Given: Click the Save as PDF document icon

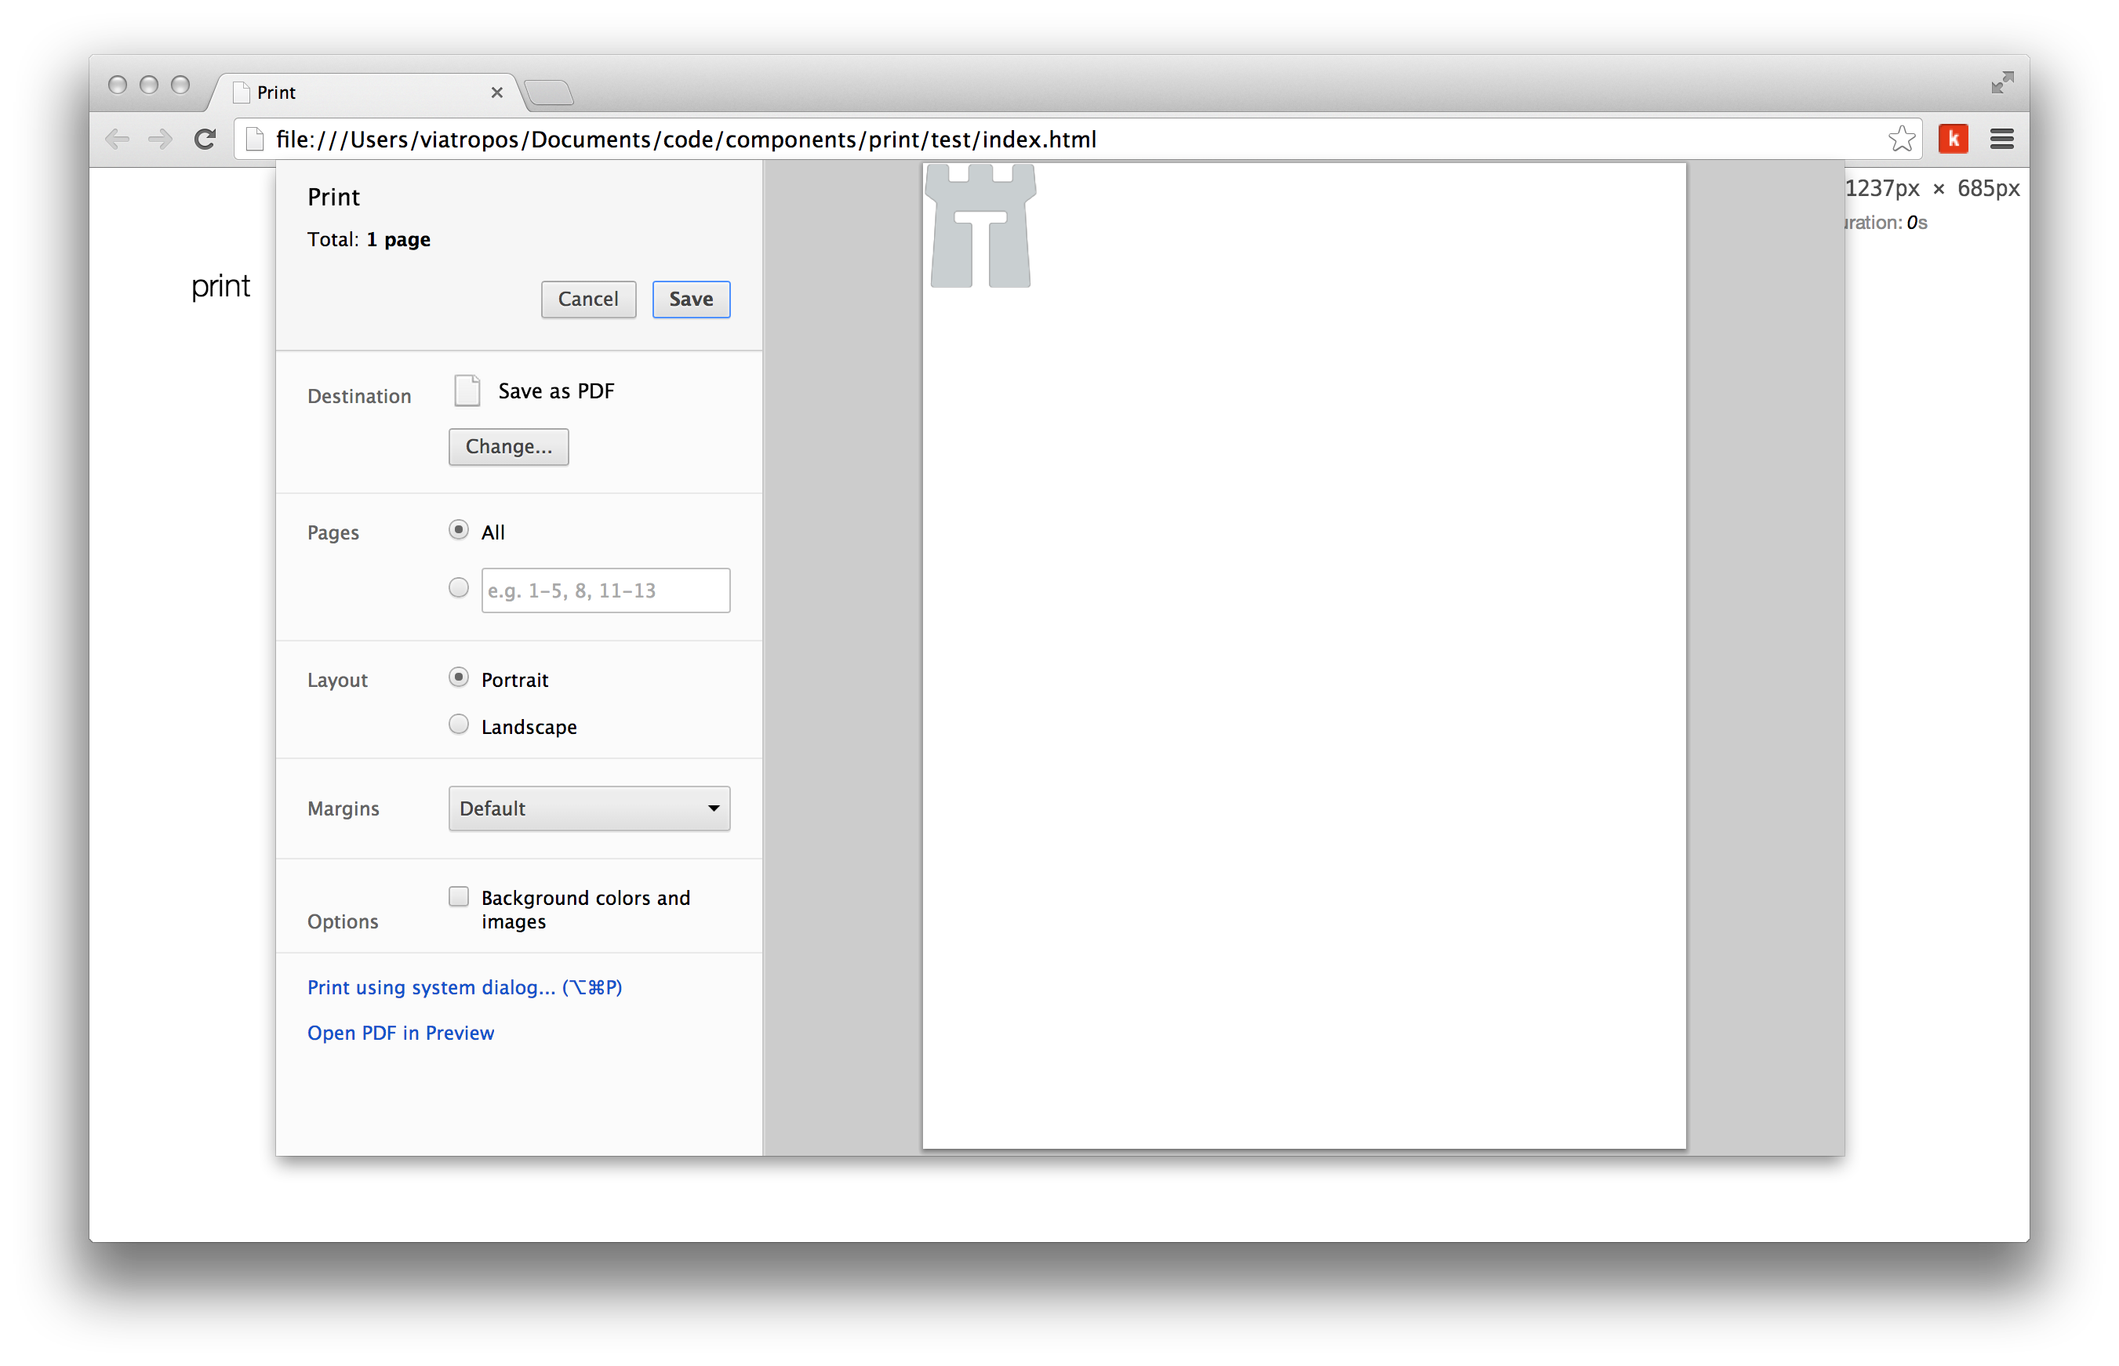Looking at the screenshot, I should [467, 391].
